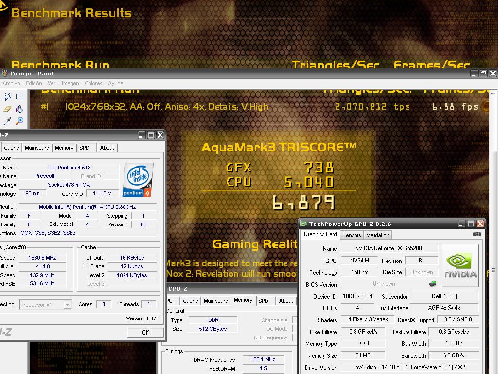Click the GPU-Z screenshot camera icon
Image resolution: width=498 pixels, height=374 pixels.
(x=477, y=234)
